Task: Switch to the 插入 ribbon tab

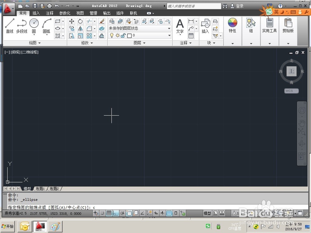Action: (x=36, y=13)
